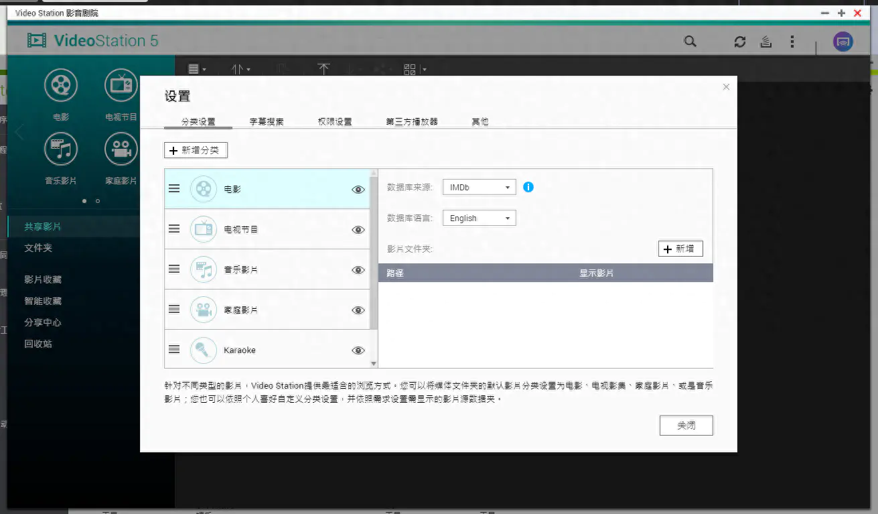
Task: Click the purple streaming cast icon
Action: 843,42
